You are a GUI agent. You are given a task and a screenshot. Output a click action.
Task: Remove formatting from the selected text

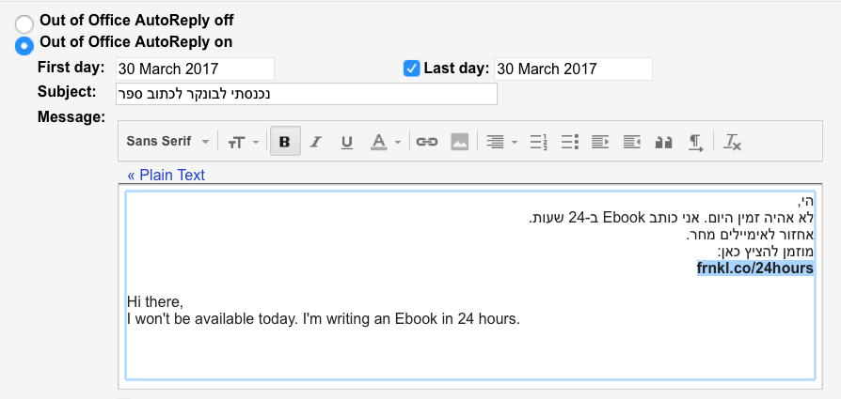[733, 142]
